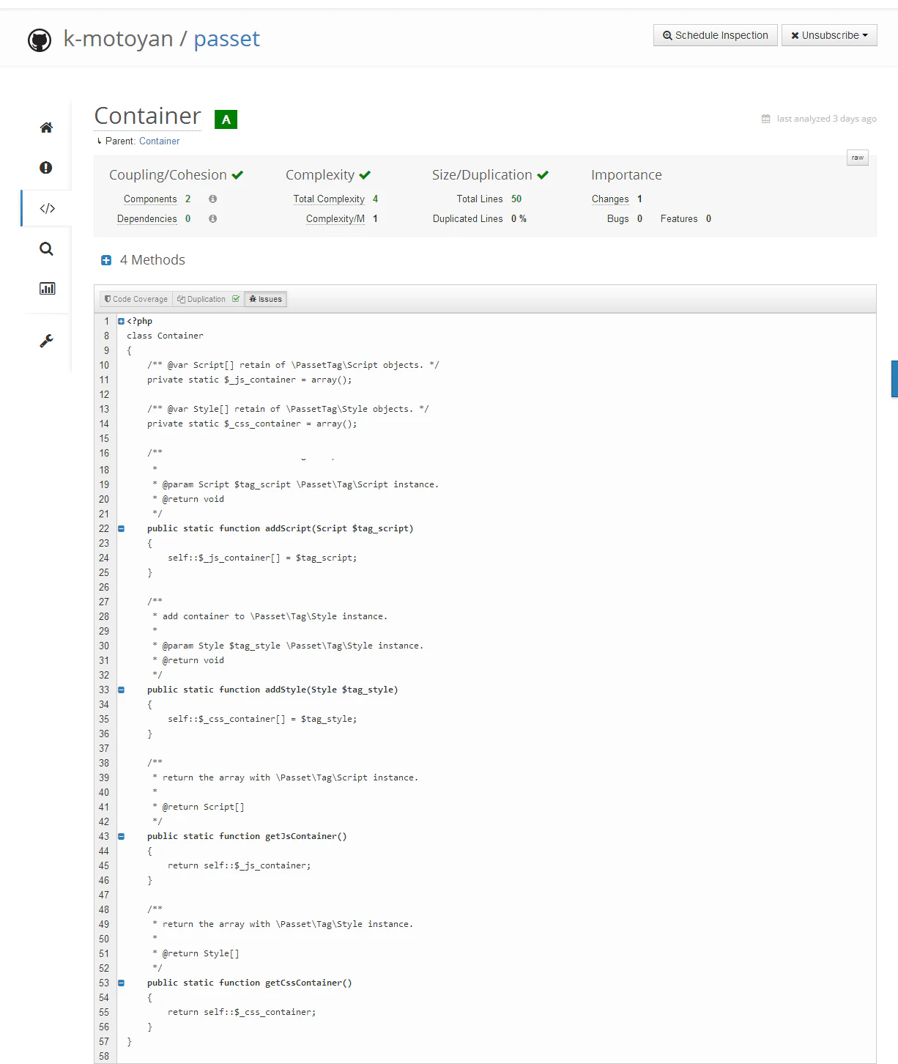898x1064 pixels.
Task: Click the 'class Container' code line
Action: [x=166, y=336]
